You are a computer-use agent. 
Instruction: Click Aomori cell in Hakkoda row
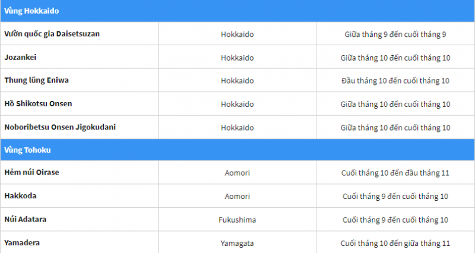[237, 197]
